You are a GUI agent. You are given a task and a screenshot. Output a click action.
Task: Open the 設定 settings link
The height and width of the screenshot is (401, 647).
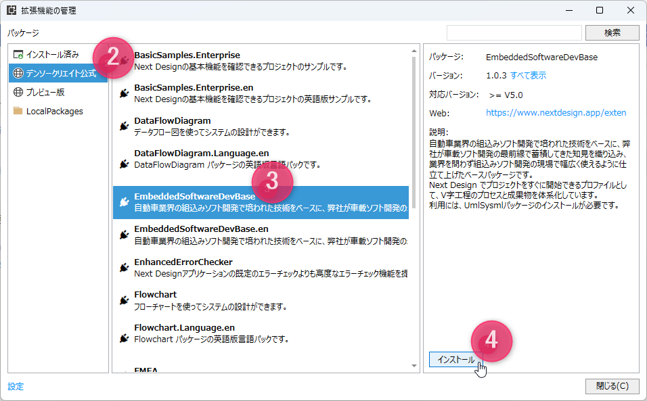point(16,387)
